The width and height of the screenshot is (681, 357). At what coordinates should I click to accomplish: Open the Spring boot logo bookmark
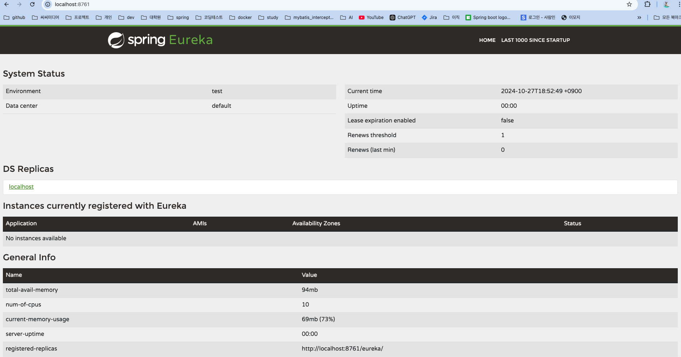pyautogui.click(x=488, y=17)
